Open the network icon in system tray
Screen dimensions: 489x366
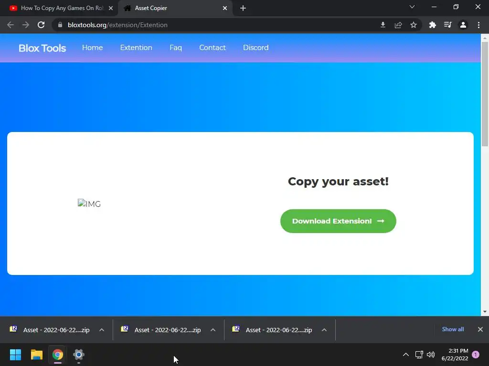[419, 355]
